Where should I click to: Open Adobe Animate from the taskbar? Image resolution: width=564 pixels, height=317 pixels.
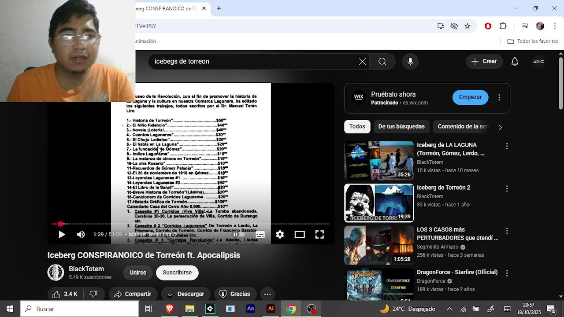point(250,309)
